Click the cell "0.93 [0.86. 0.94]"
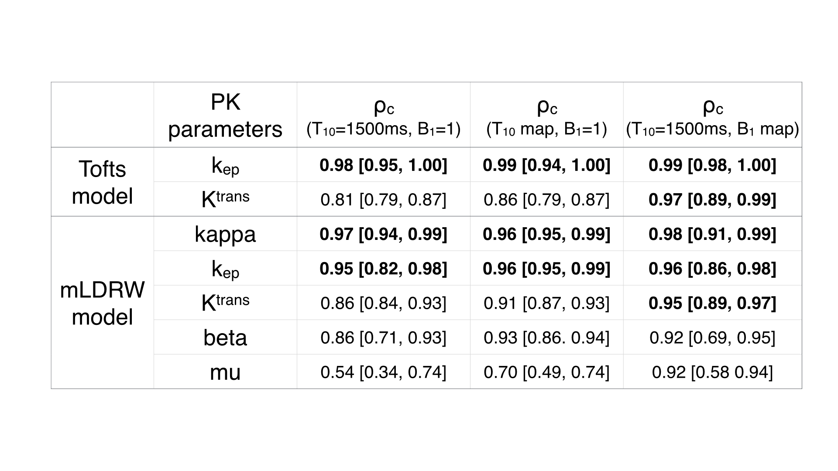Screen dimensions: 838x471 click(546, 338)
